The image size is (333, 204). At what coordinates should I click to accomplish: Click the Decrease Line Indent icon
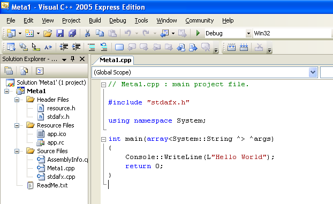point(64,47)
